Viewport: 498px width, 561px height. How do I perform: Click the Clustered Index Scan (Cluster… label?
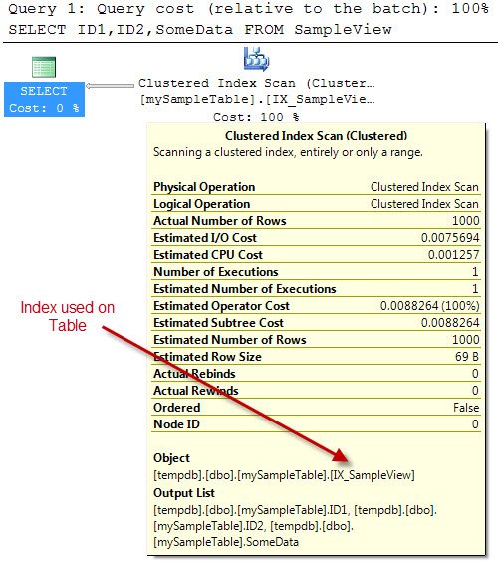257,83
